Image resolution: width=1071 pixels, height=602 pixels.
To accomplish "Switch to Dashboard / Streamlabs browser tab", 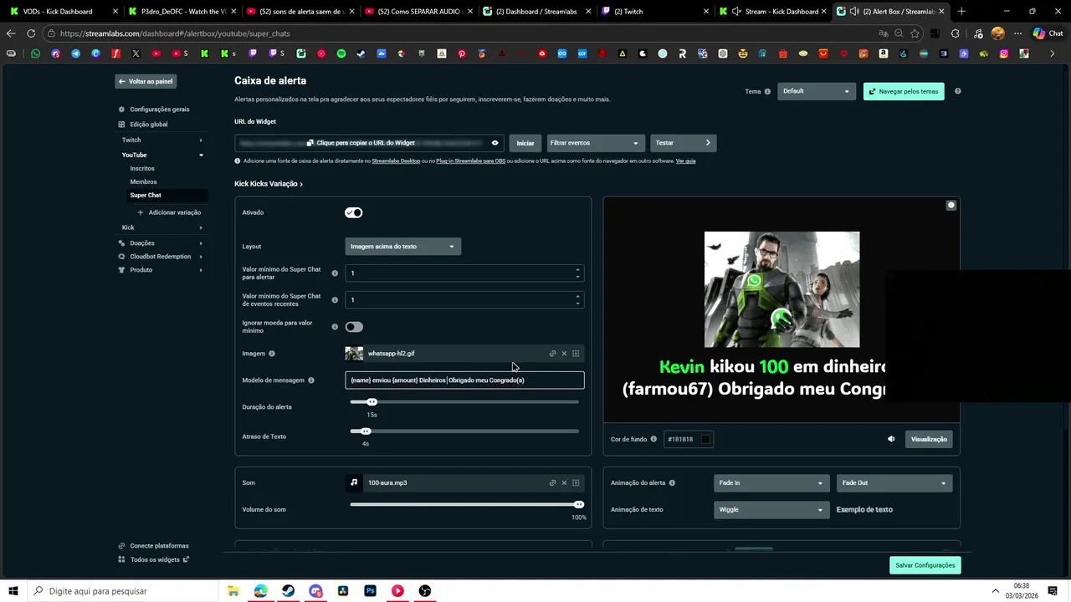I will [x=539, y=12].
